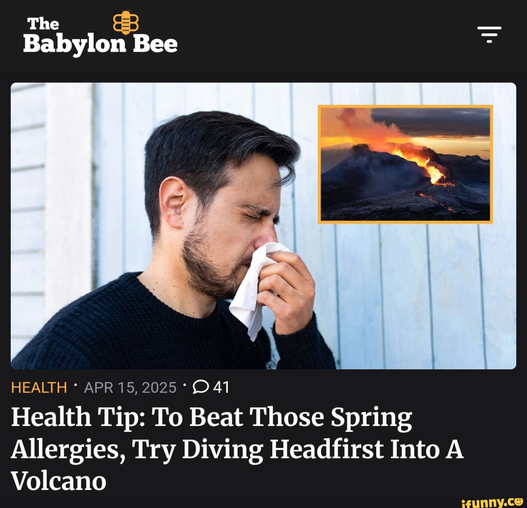
Task: Click the yellow bee icon in logo
Action: [x=125, y=22]
